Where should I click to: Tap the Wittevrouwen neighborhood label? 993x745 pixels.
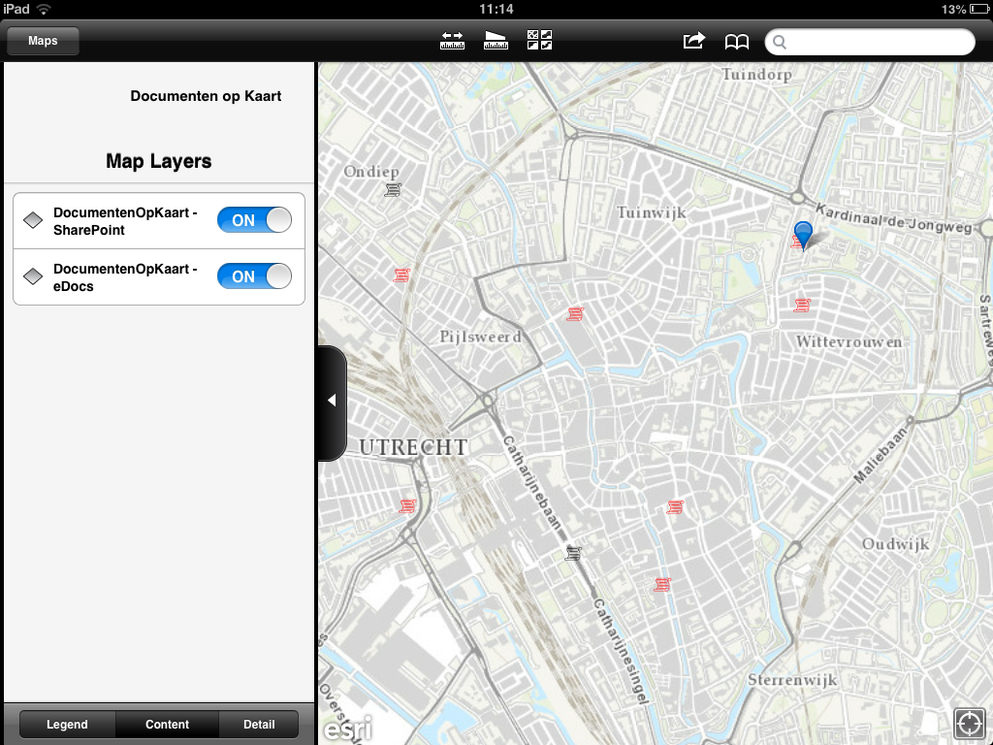[x=849, y=342]
